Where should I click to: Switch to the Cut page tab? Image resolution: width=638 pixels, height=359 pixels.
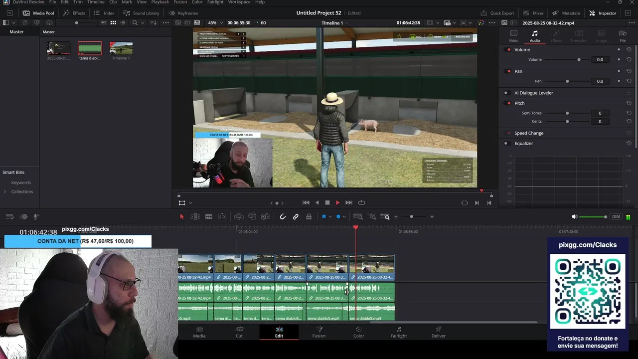click(x=239, y=332)
